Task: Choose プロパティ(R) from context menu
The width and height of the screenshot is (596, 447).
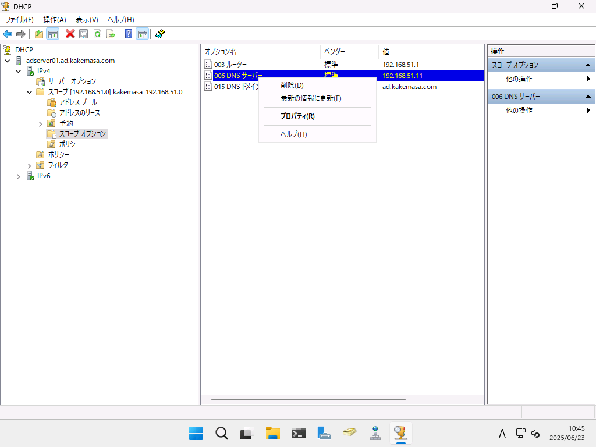Action: [317, 116]
